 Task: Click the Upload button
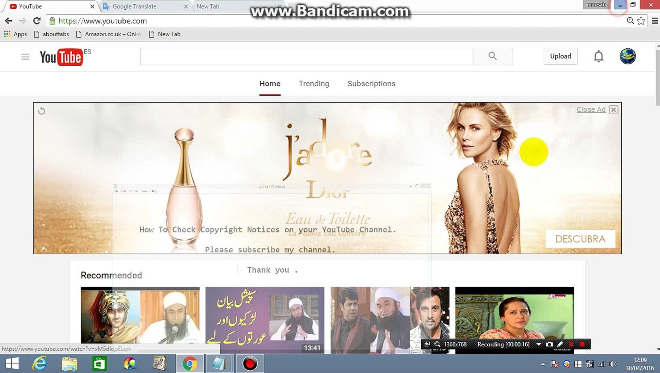(x=561, y=56)
